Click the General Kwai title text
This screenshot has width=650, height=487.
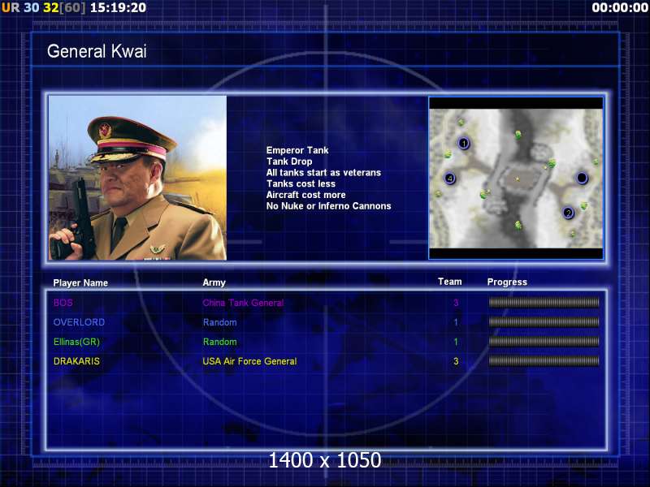click(97, 51)
